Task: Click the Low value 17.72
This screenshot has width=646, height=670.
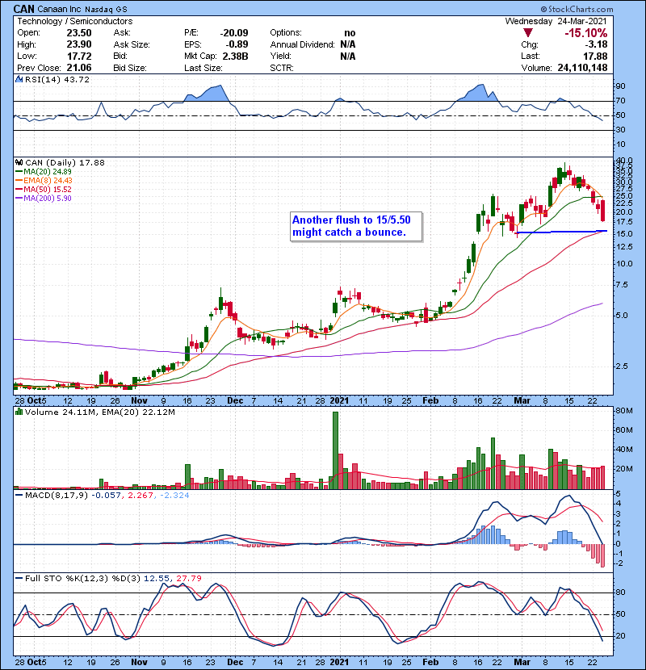Action: [x=79, y=56]
